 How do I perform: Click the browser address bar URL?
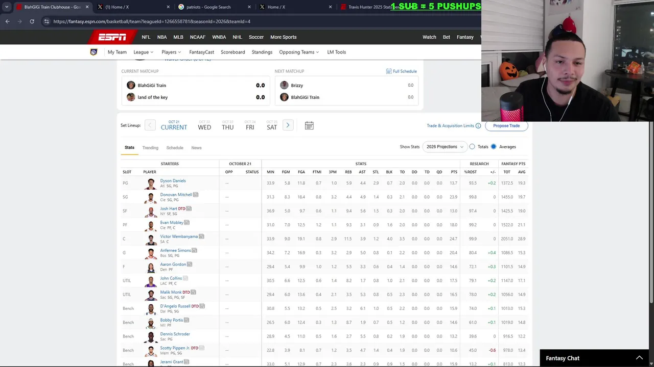152,21
